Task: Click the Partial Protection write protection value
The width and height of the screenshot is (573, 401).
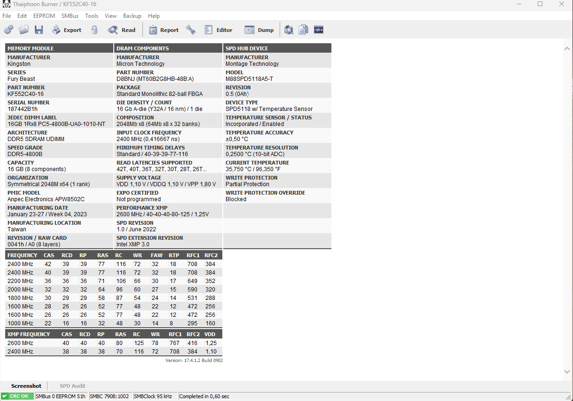Action: (247, 184)
